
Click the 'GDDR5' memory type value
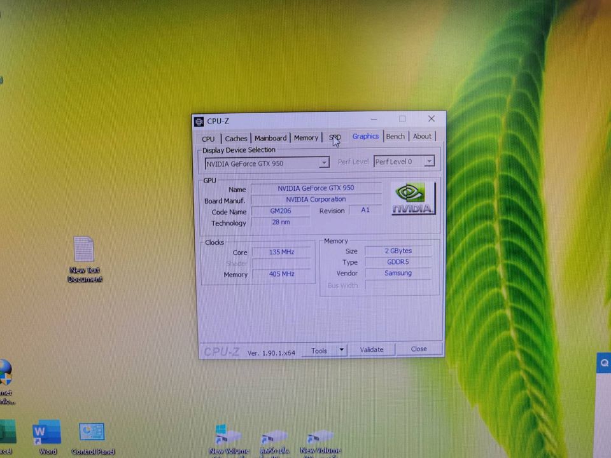tap(398, 262)
